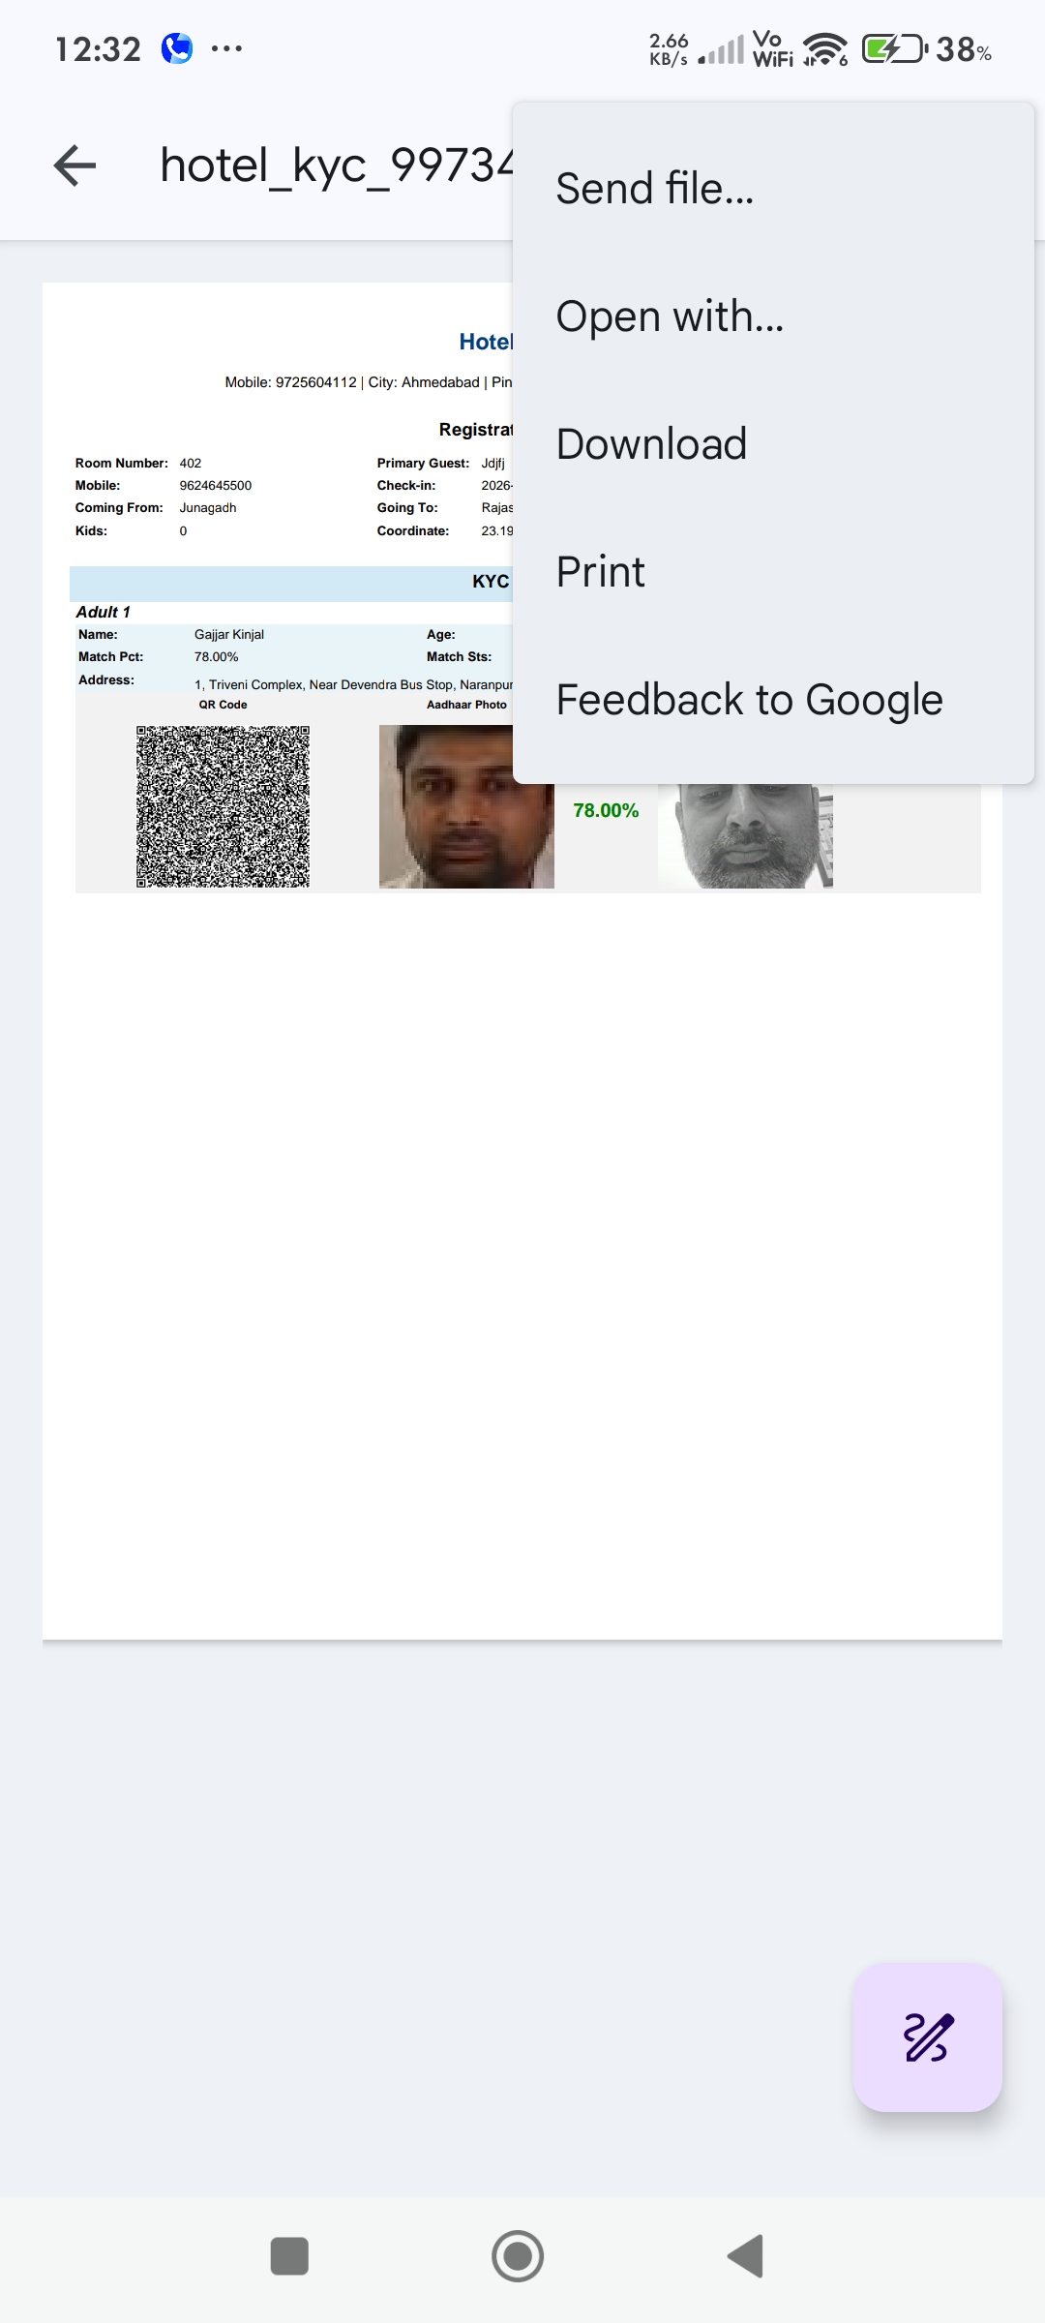Tap the three-dot notification overflow icon
1045x2323 pixels.
[226, 48]
